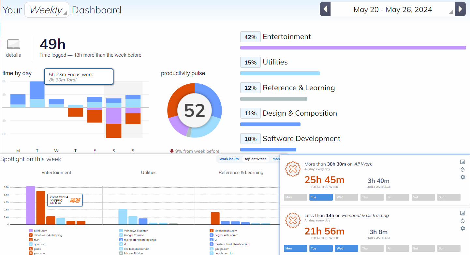Click the productivity pulse score 52

[x=195, y=111]
